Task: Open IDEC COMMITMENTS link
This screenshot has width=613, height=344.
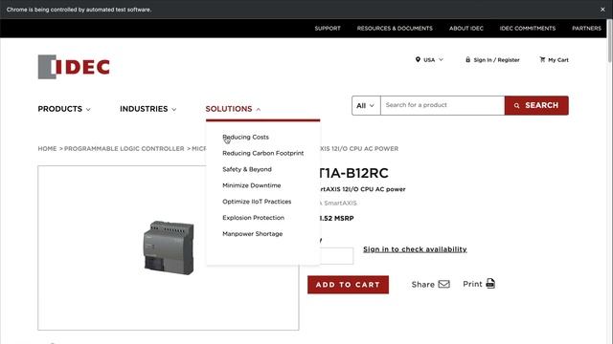Action: (528, 28)
